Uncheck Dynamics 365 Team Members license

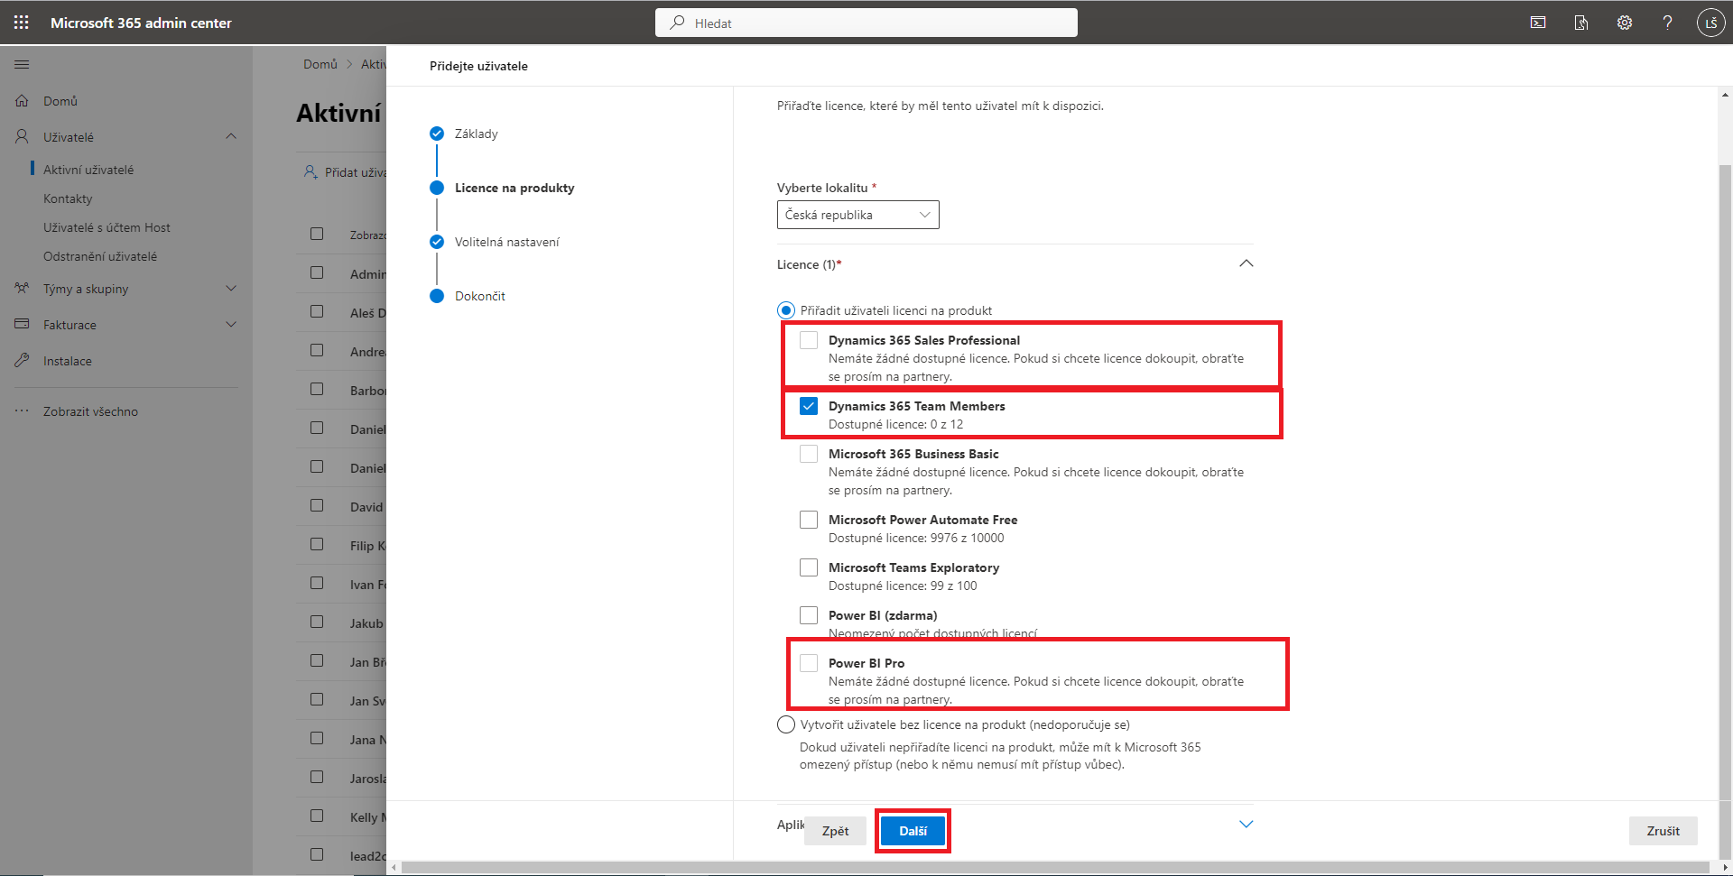[809, 406]
